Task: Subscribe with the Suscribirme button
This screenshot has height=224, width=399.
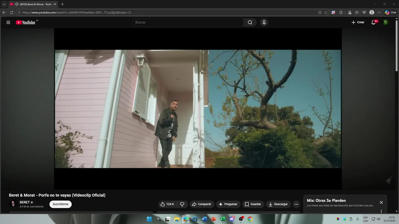Action: (x=60, y=204)
